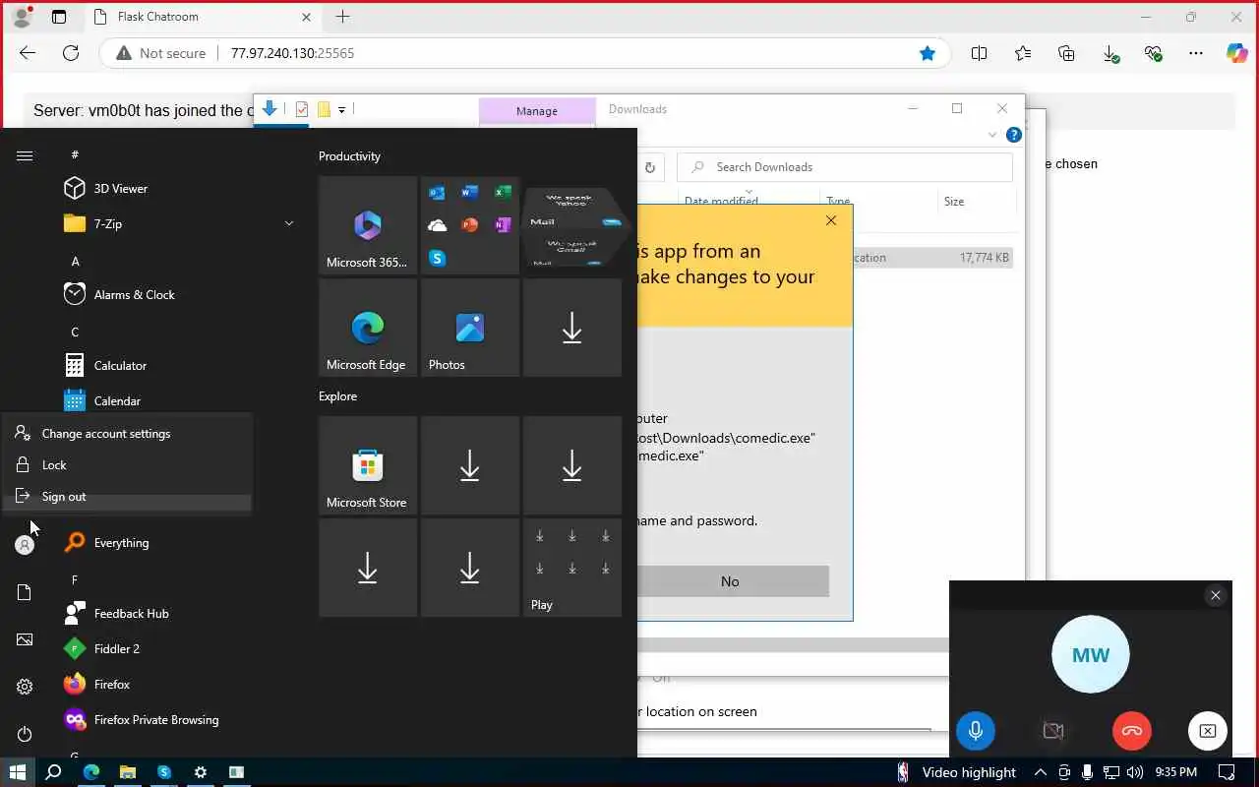Screen dimensions: 1259x787
Task: Click the Power icon in Start sidebar
Action: tap(25, 734)
